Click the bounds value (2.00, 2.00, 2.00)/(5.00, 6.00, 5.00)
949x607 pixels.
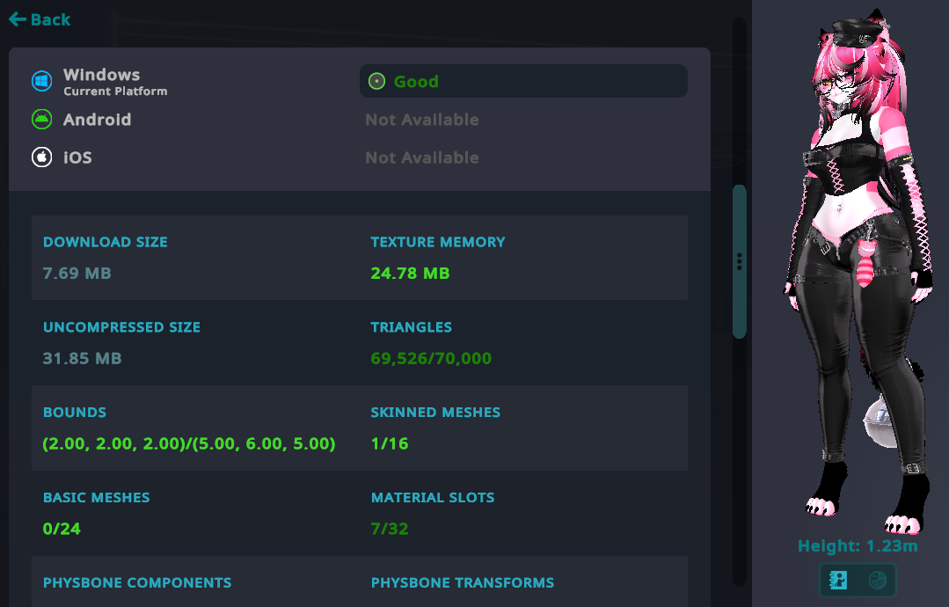(x=189, y=444)
